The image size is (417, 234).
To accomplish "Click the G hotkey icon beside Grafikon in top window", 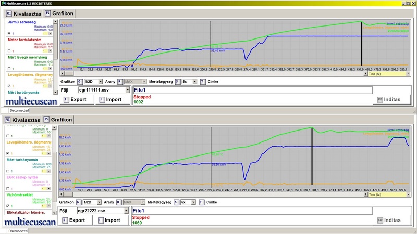I will pos(80,82).
